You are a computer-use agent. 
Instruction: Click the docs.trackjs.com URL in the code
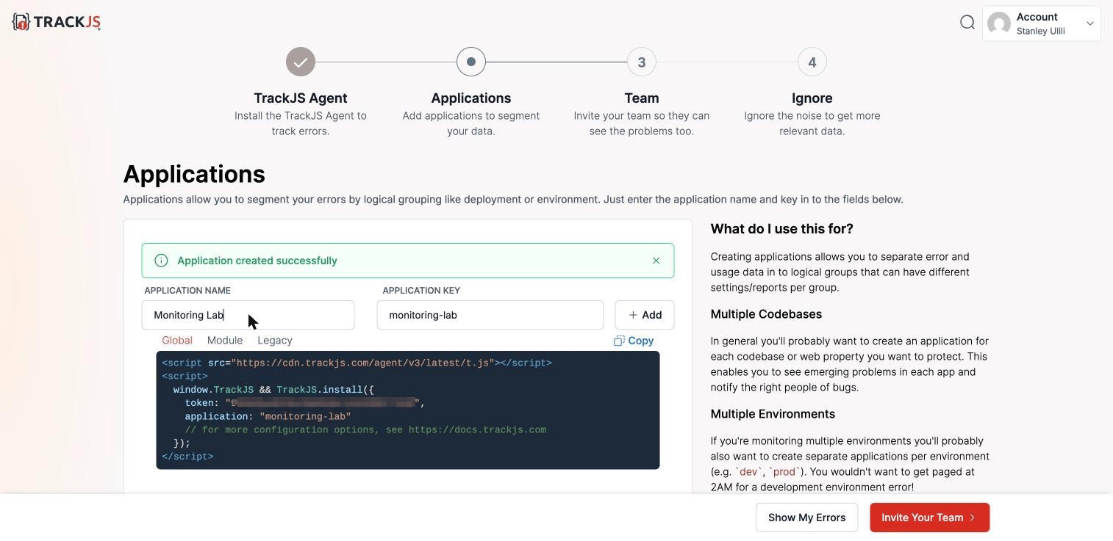coord(477,430)
